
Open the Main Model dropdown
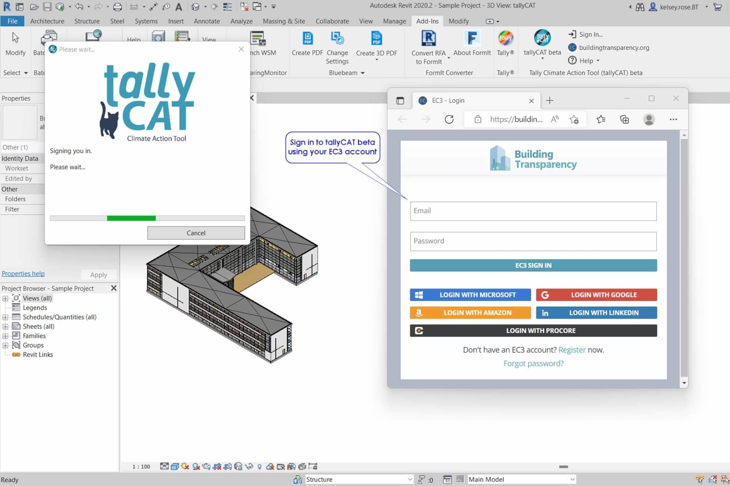572,479
